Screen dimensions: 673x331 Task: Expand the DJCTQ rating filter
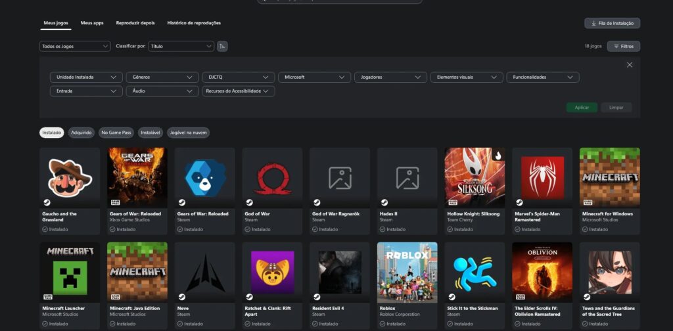pyautogui.click(x=239, y=77)
